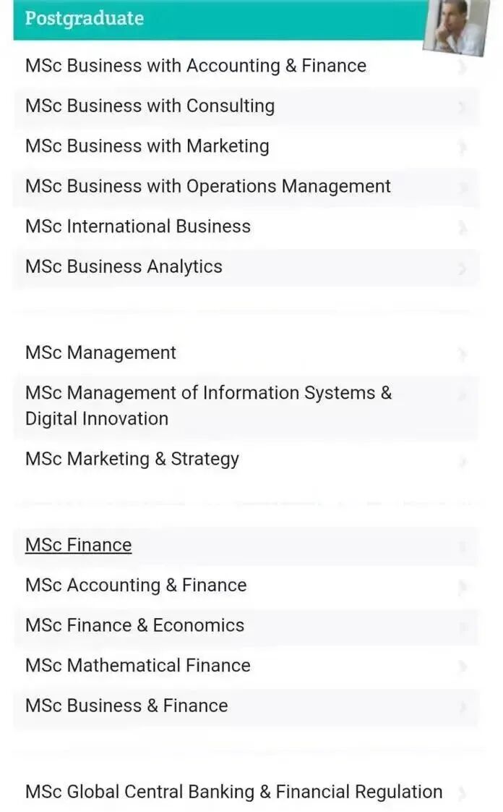The image size is (503, 812).
Task: Click the Postgraduate header bar
Action: coord(220,19)
